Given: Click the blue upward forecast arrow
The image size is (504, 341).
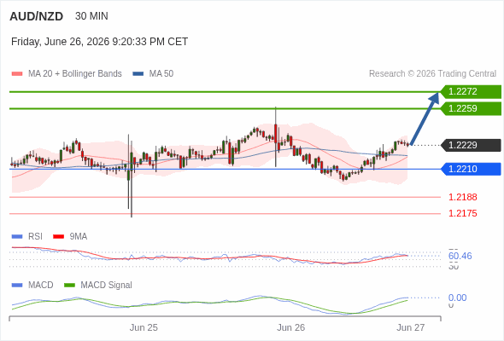Looking at the screenshot, I should click(x=425, y=118).
